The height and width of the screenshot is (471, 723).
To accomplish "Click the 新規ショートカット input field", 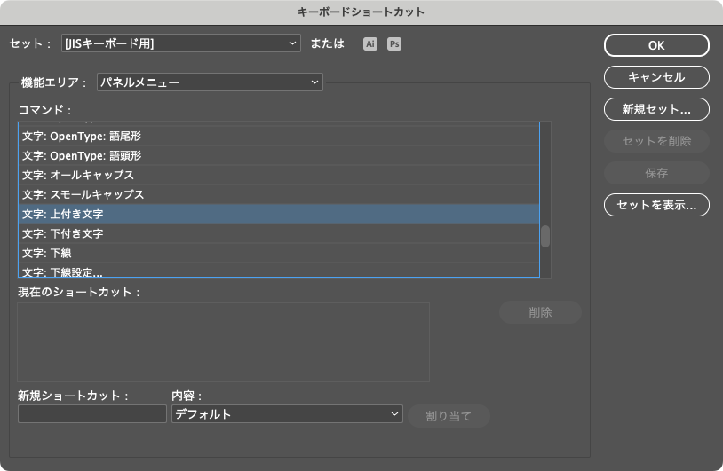I will point(92,414).
